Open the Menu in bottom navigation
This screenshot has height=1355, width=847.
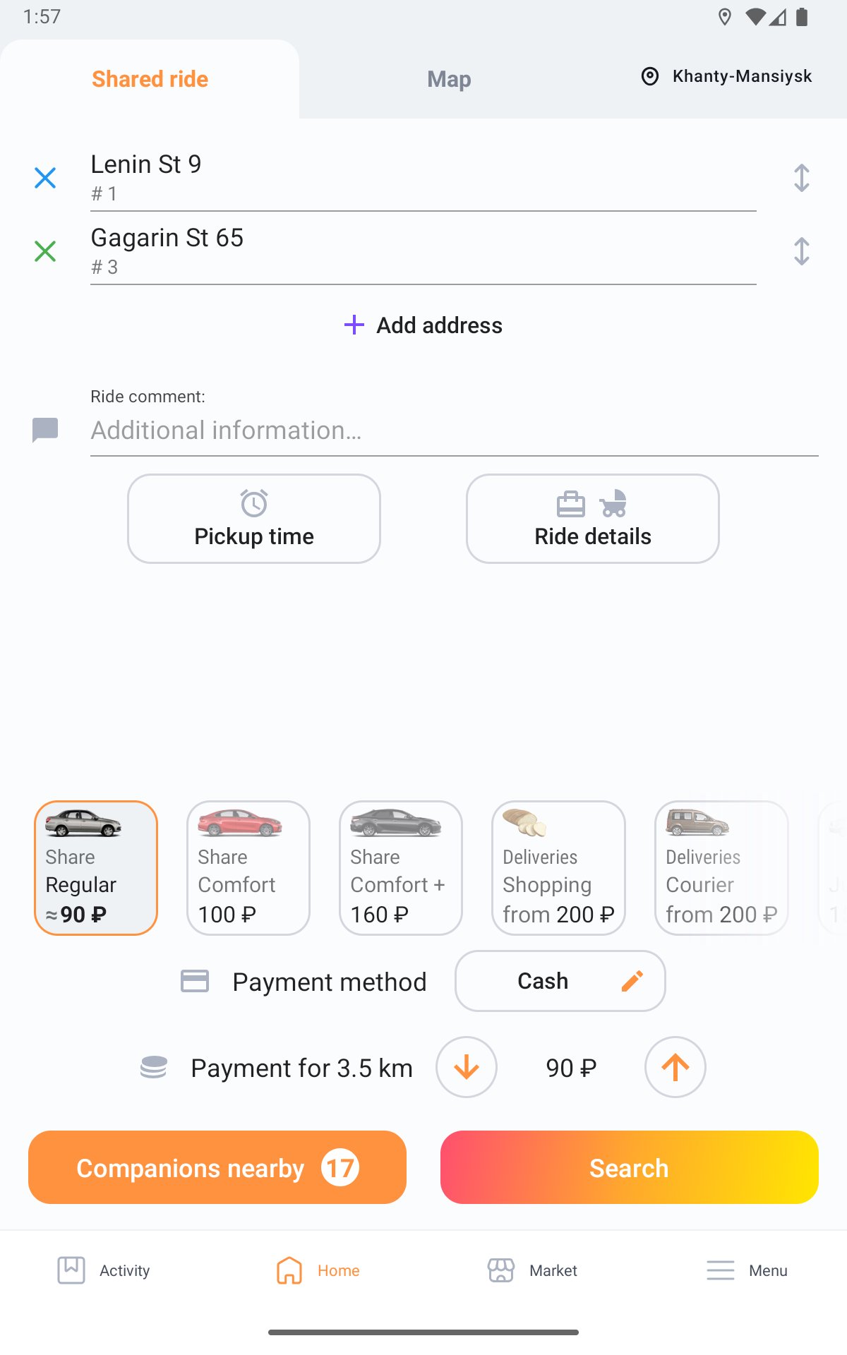pyautogui.click(x=747, y=1270)
